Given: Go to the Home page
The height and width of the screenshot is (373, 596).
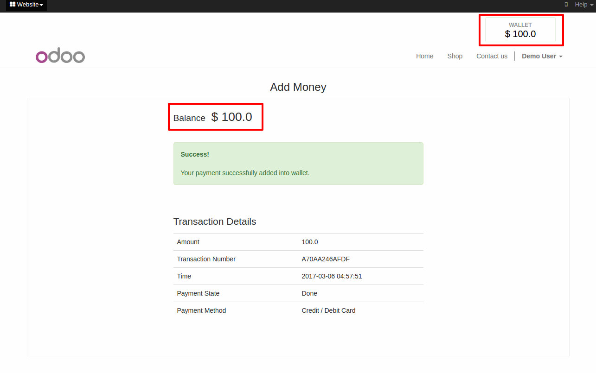Looking at the screenshot, I should pos(424,56).
